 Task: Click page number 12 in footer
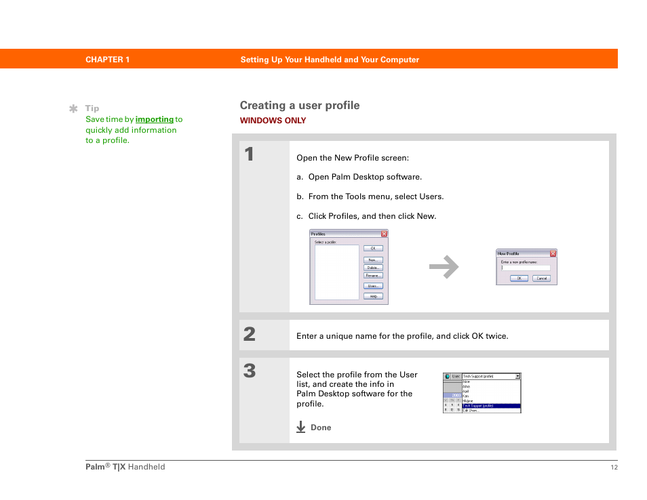click(x=614, y=467)
